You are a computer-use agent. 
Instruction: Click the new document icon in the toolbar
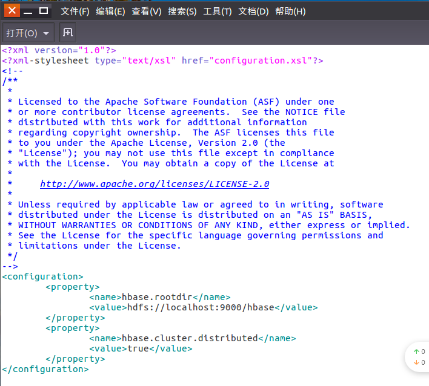68,33
